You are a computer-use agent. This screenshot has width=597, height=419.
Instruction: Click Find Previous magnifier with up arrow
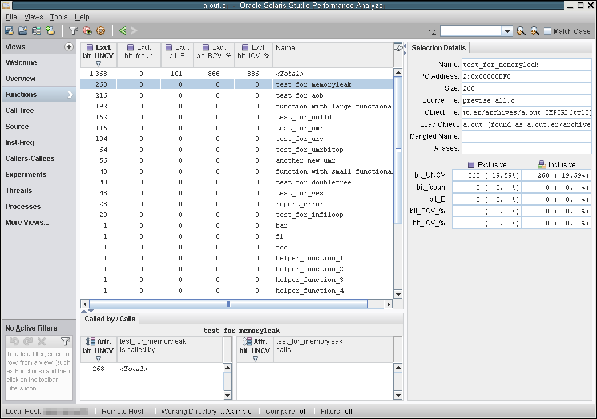click(x=521, y=31)
